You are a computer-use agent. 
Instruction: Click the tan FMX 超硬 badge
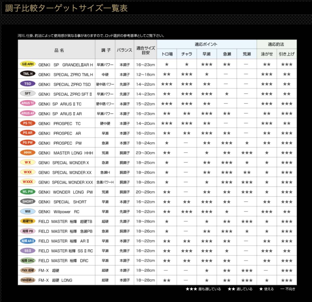coord(28,270)
